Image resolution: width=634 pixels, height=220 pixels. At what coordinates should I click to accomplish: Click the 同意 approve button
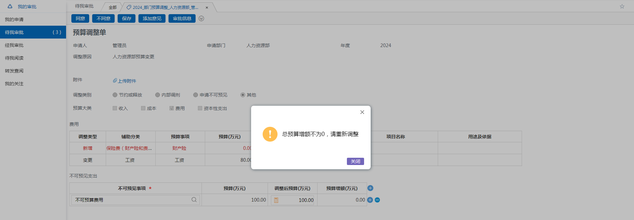click(x=80, y=18)
